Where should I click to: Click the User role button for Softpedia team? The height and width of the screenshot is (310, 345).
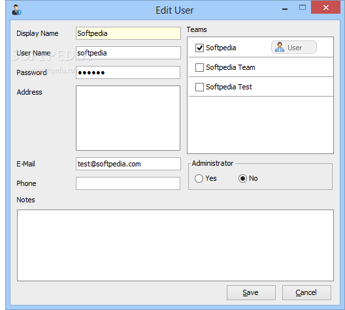click(x=294, y=47)
